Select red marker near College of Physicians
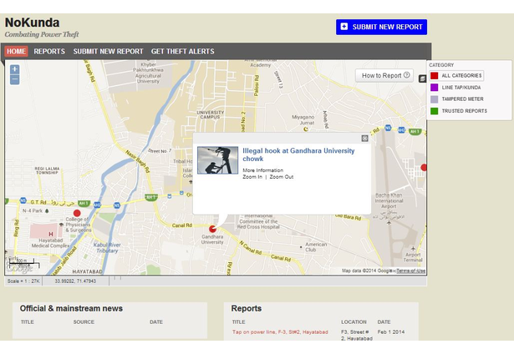514x354 pixels. coord(77,213)
